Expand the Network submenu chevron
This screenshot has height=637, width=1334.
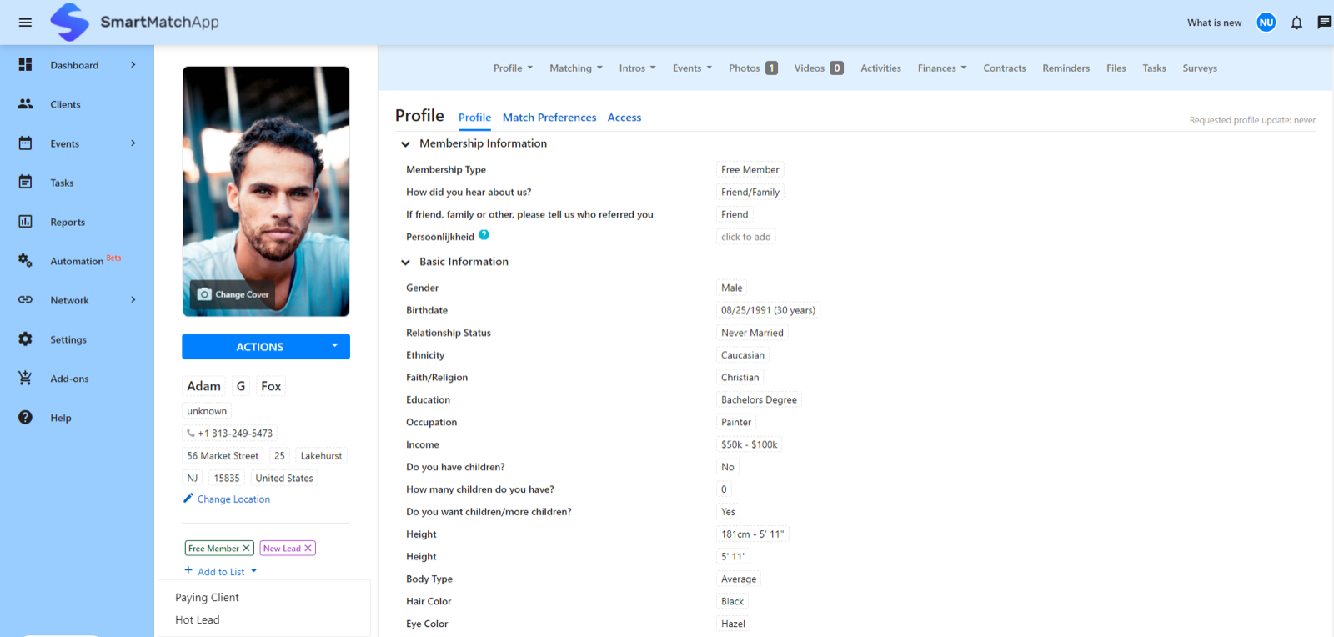pos(133,300)
